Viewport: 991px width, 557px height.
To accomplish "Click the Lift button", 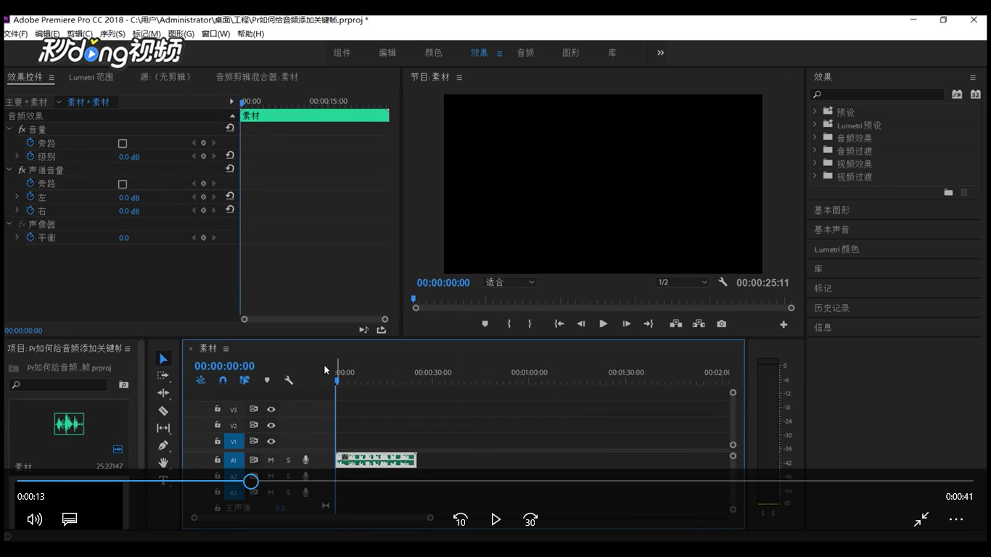I will [675, 324].
